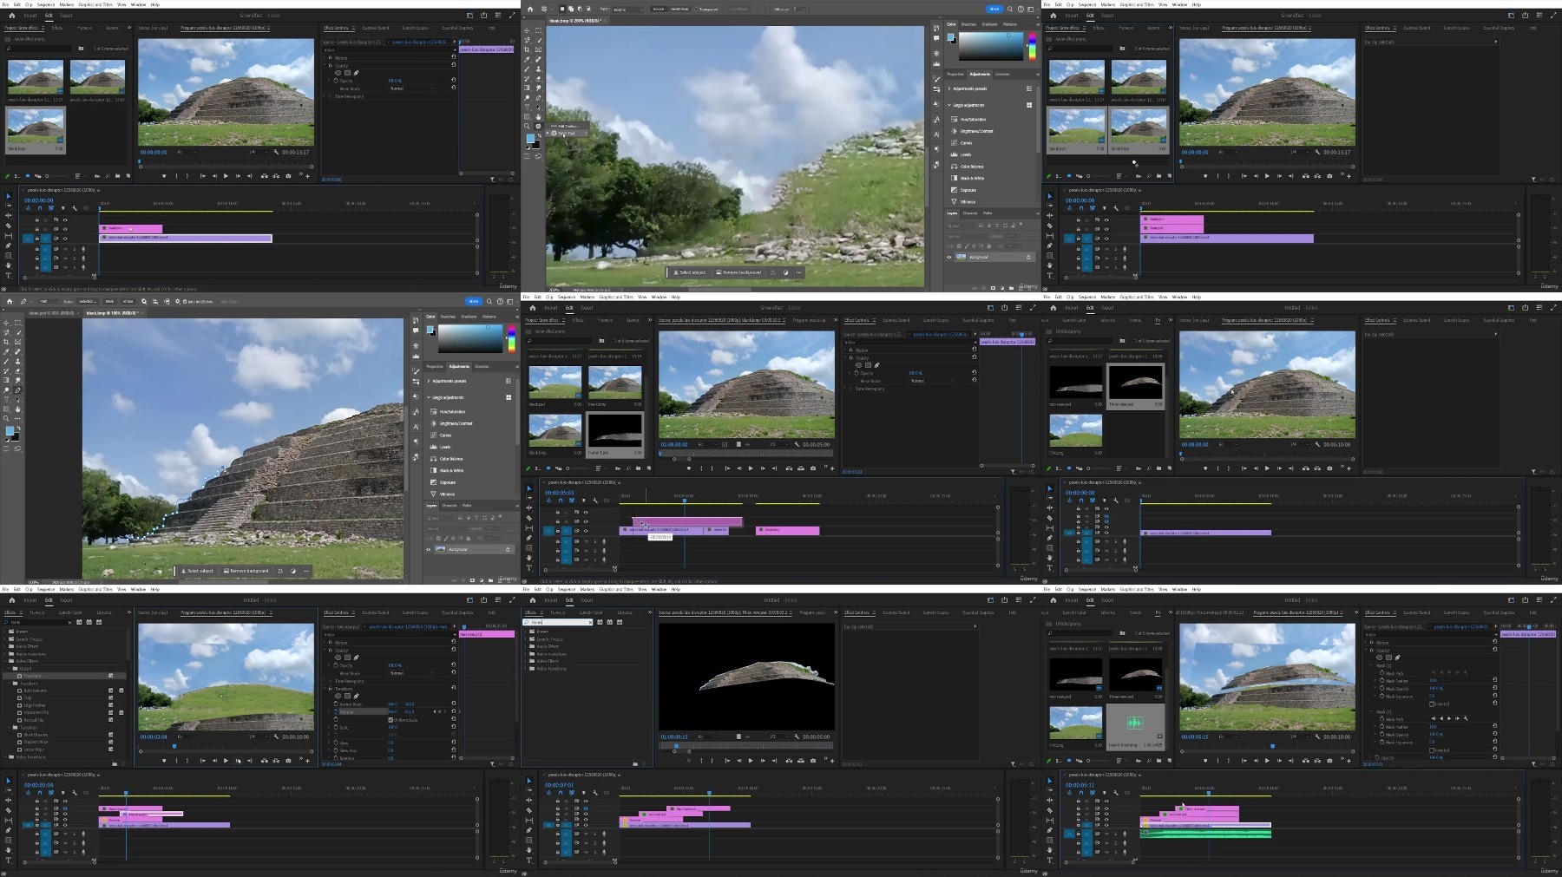Select Ripple Edit tool in Premiere at 00:00:07:01
The width and height of the screenshot is (1562, 877).
pyautogui.click(x=528, y=801)
